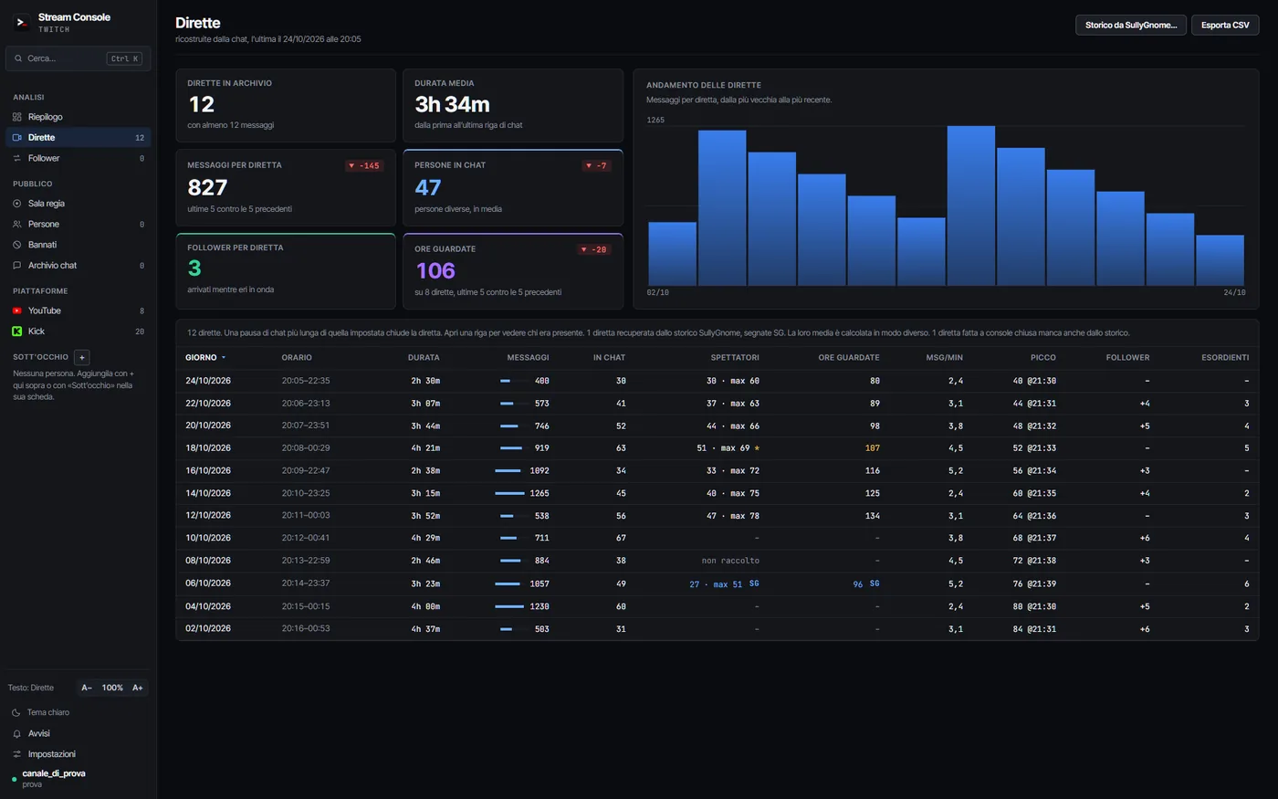Open the Persone in chat card
This screenshot has width=1278, height=799.
[x=513, y=187]
